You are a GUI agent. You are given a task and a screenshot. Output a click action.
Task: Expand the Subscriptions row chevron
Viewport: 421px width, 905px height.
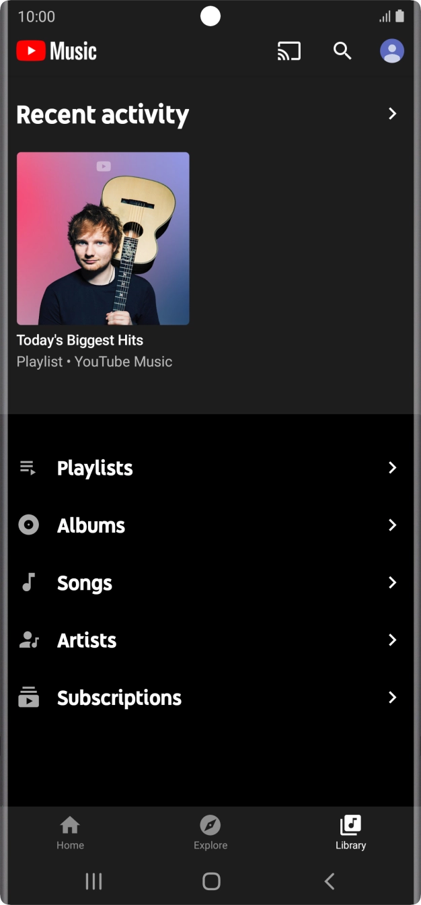point(392,698)
